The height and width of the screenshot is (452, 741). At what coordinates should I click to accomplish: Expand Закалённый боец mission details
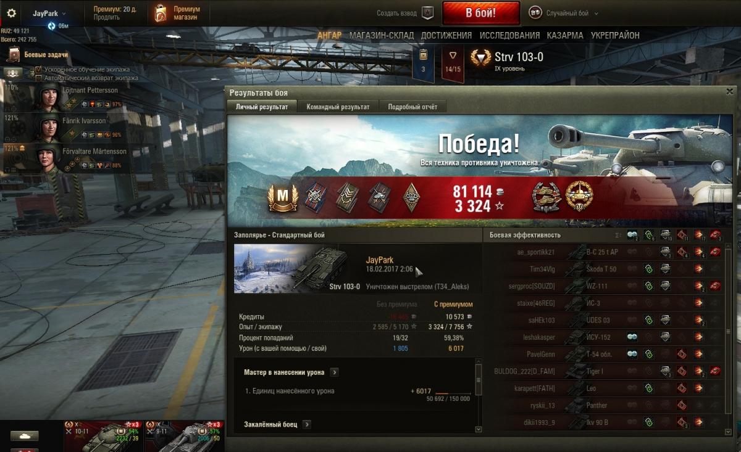click(306, 424)
